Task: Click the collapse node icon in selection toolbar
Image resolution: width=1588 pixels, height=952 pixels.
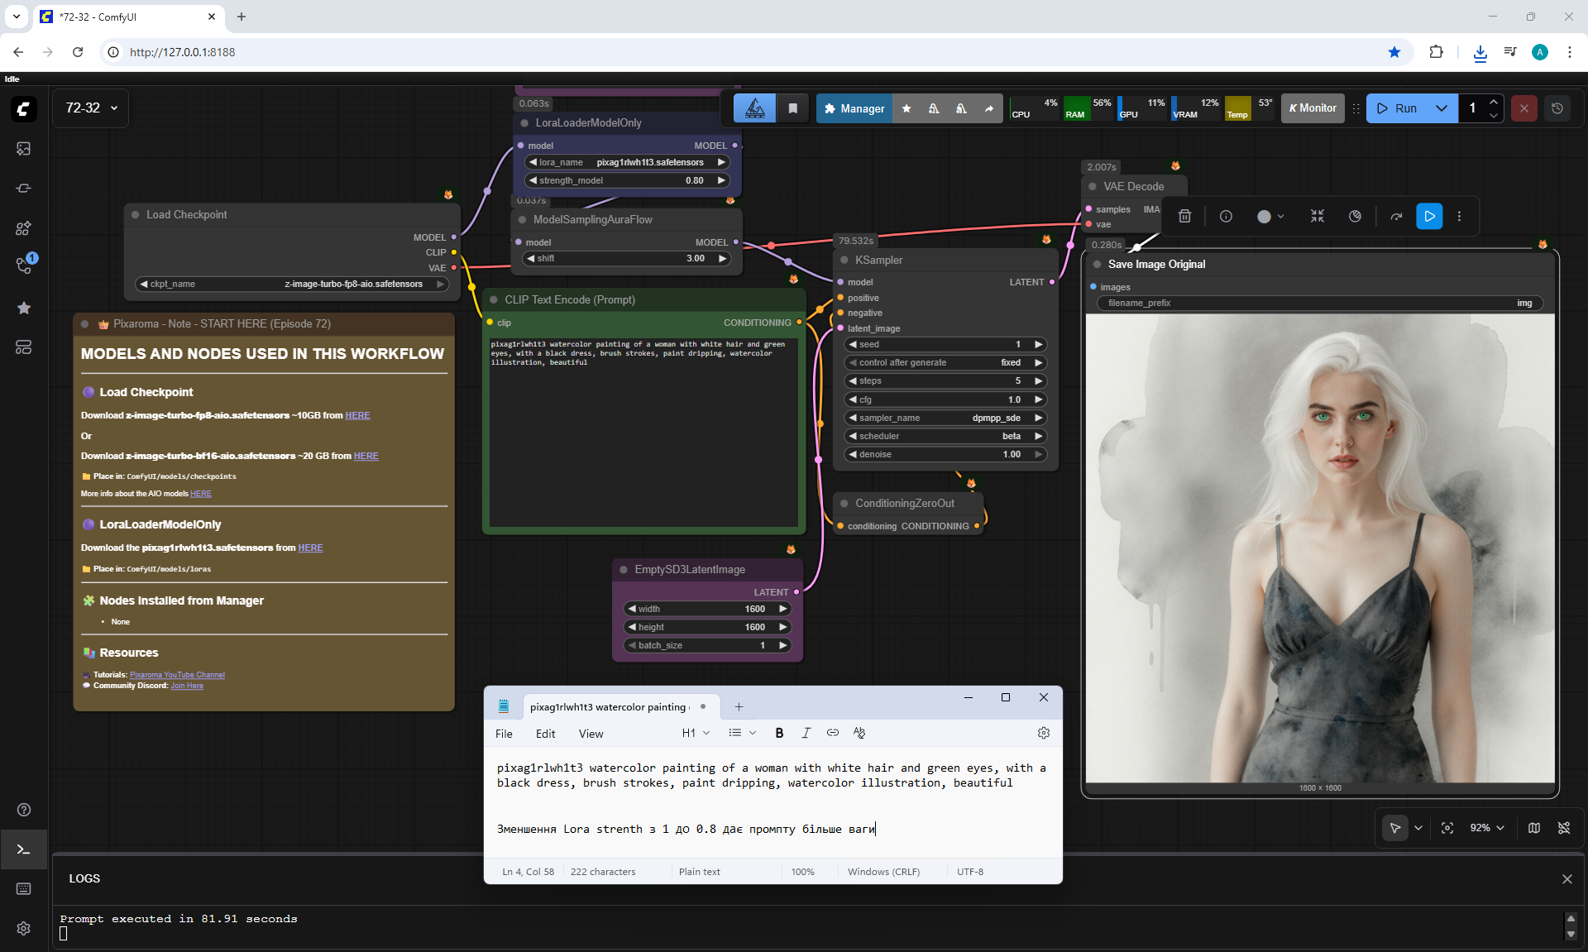Action: [x=1318, y=217]
